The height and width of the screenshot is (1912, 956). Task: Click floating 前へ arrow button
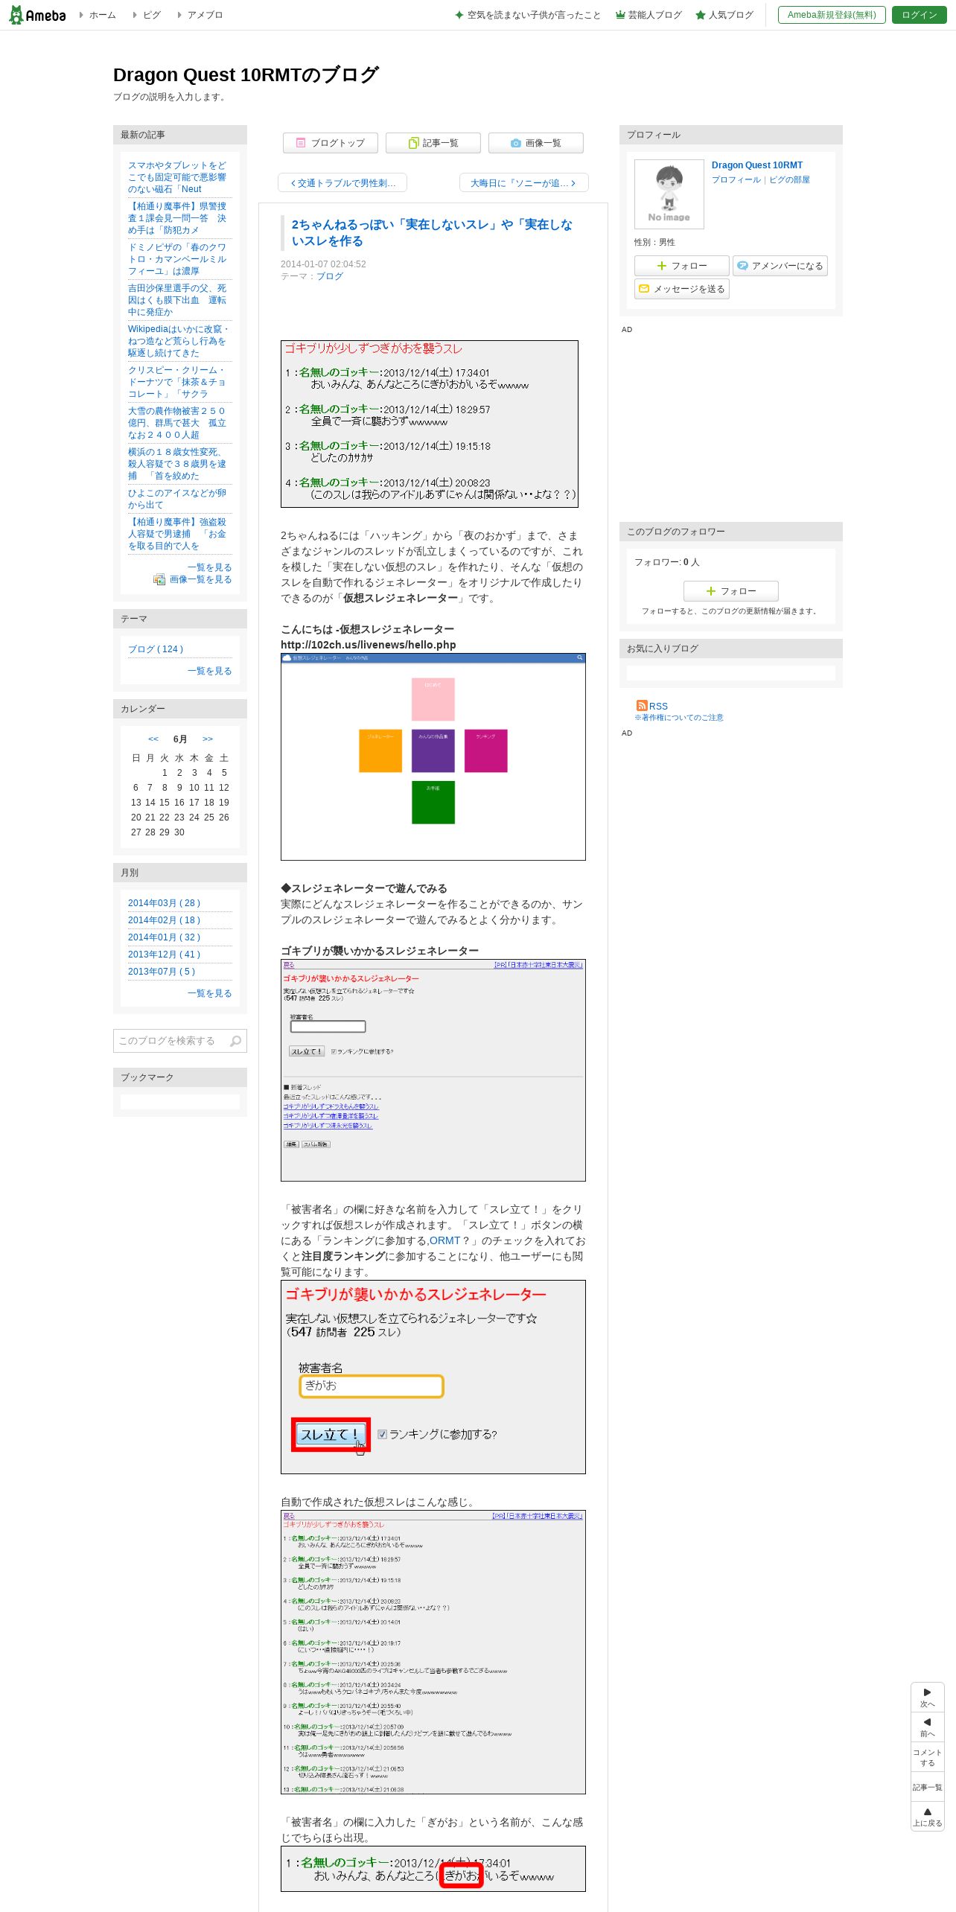(x=928, y=1727)
